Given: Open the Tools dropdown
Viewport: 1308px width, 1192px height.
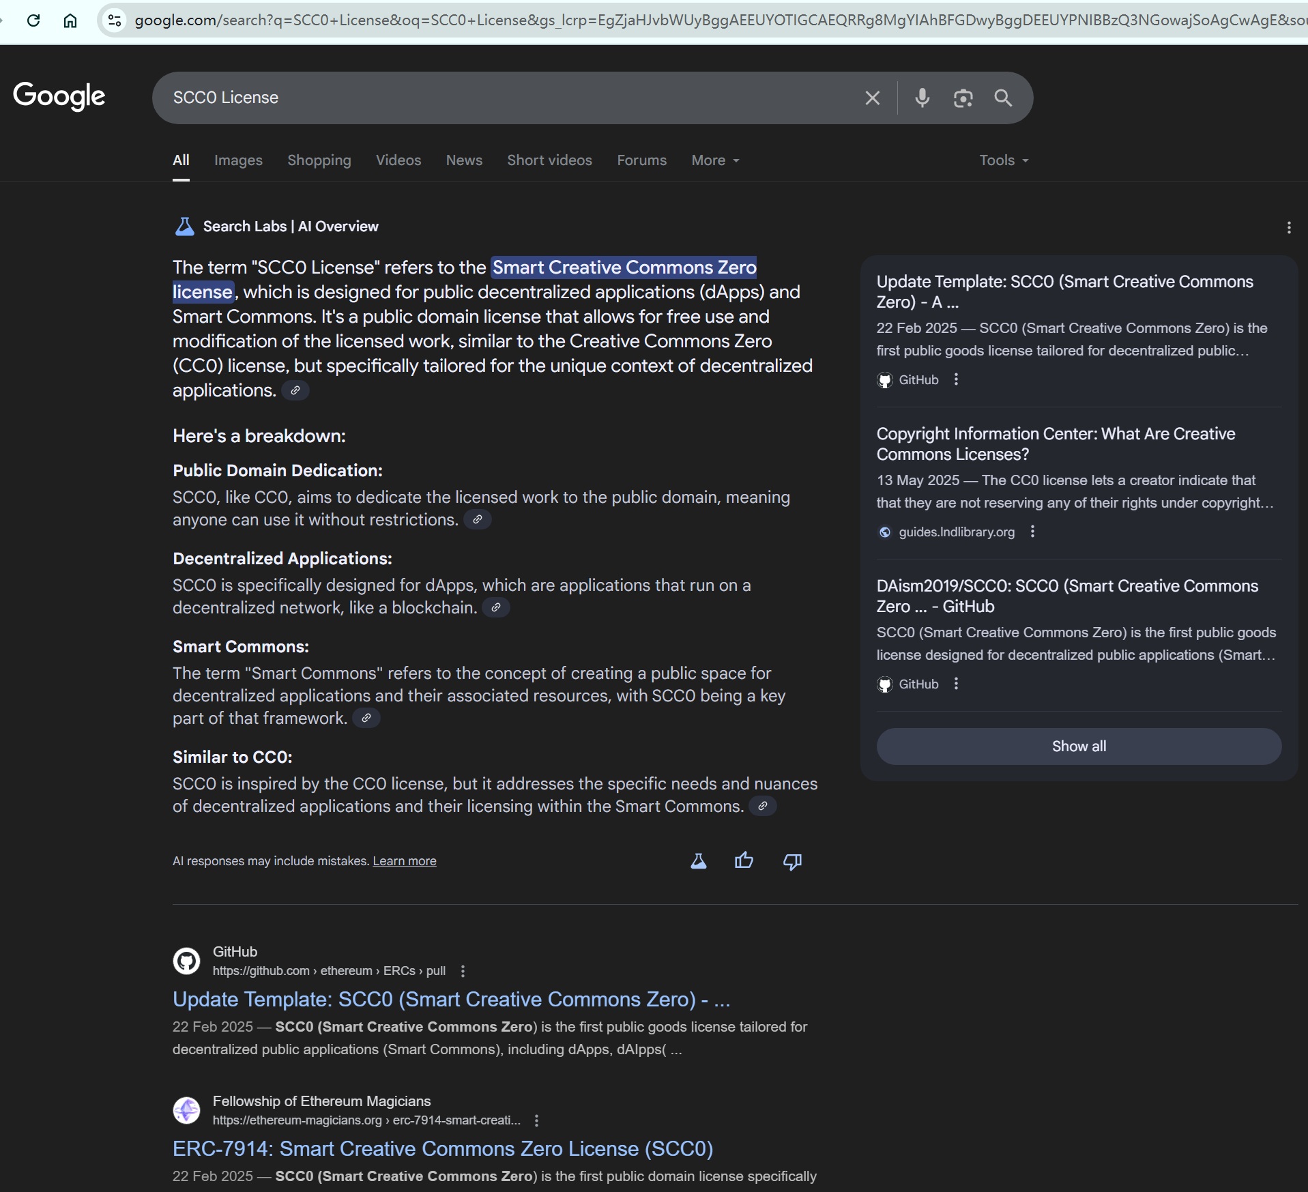Looking at the screenshot, I should coord(1004,160).
